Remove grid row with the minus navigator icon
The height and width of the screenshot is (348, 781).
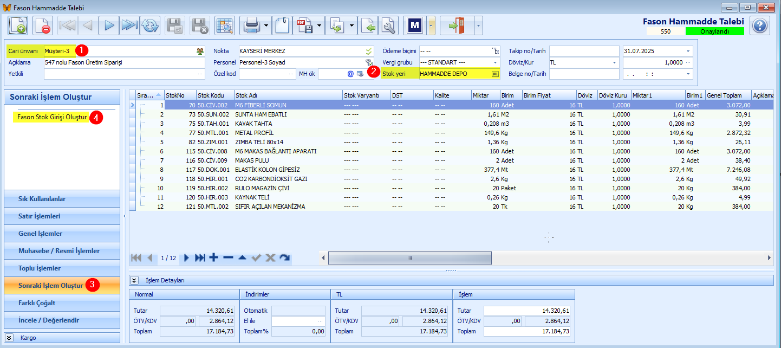[228, 258]
